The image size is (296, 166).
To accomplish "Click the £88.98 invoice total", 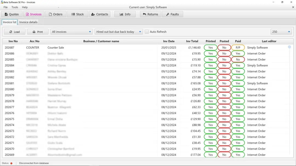I will 196,125.
